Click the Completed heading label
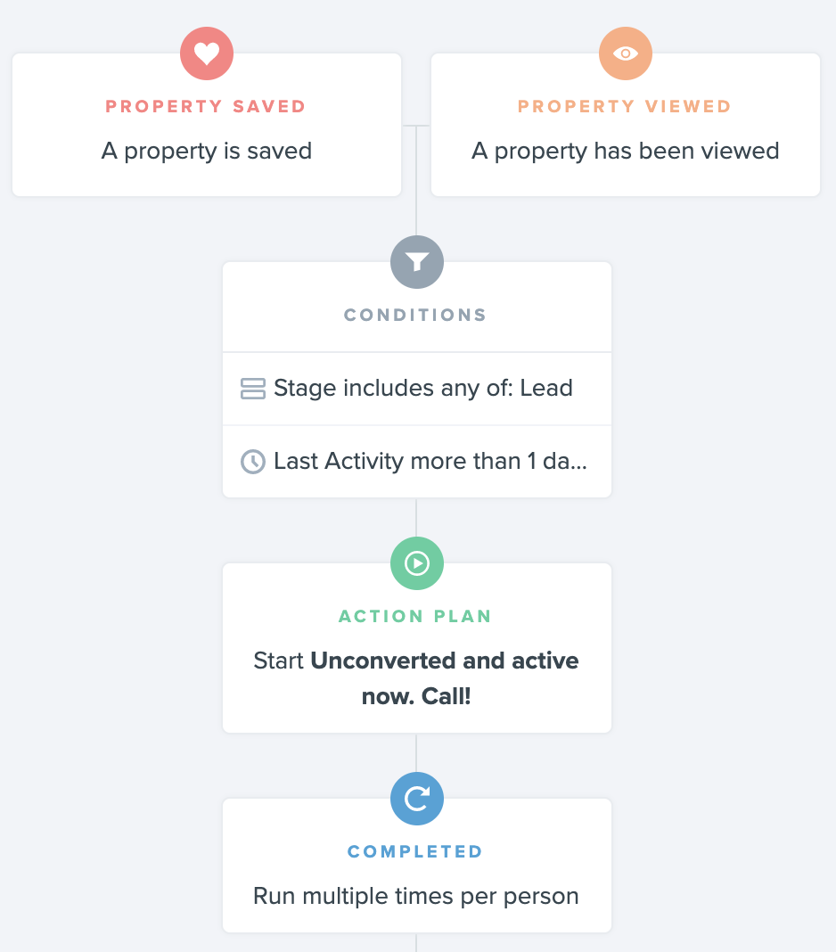836x952 pixels. pyautogui.click(x=415, y=851)
